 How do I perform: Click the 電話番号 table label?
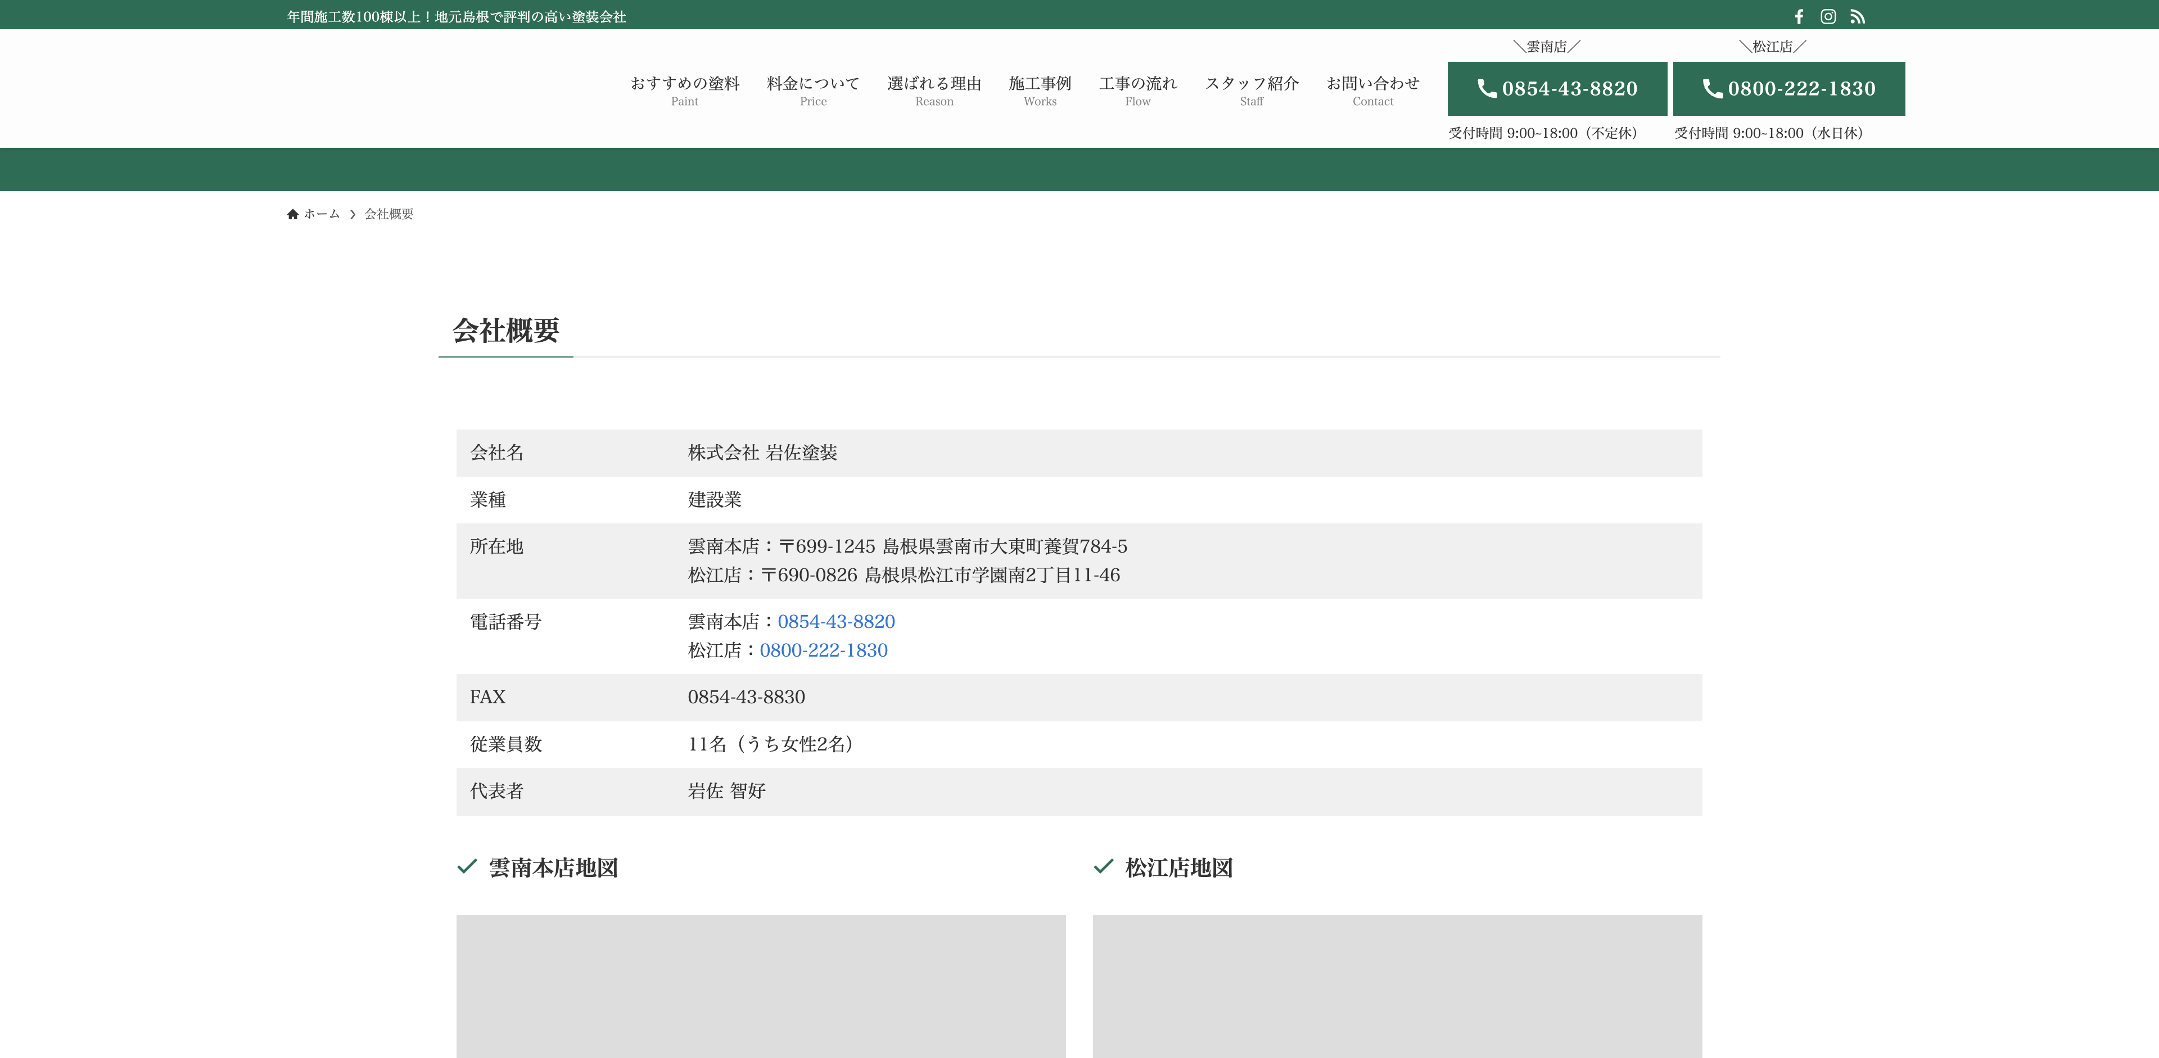(505, 622)
